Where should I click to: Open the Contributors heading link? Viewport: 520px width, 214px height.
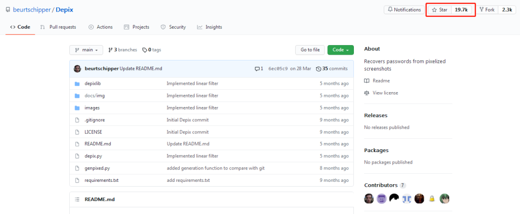[x=381, y=185]
